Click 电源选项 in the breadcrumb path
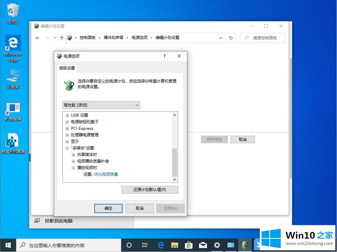This screenshot has height=252, width=337. point(140,38)
